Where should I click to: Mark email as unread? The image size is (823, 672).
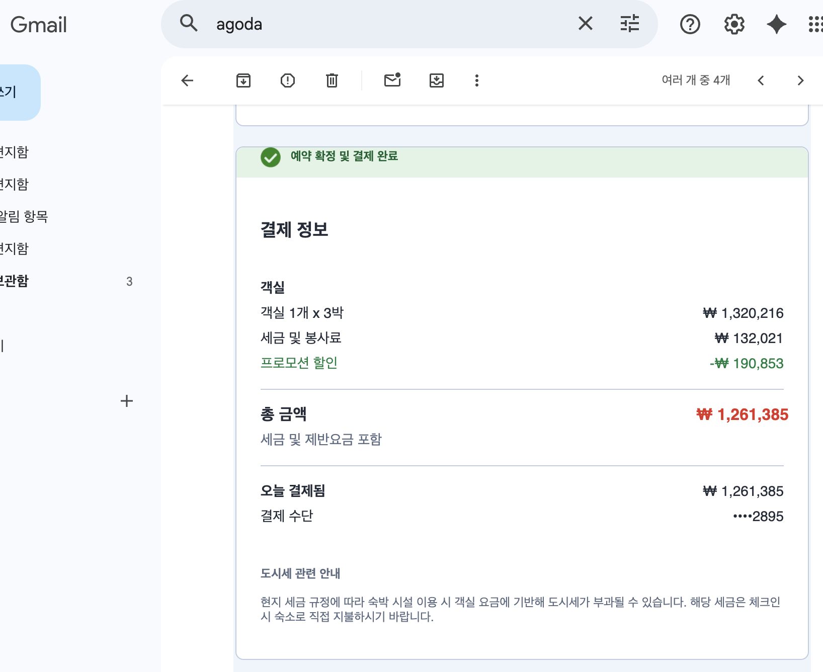pyautogui.click(x=392, y=80)
